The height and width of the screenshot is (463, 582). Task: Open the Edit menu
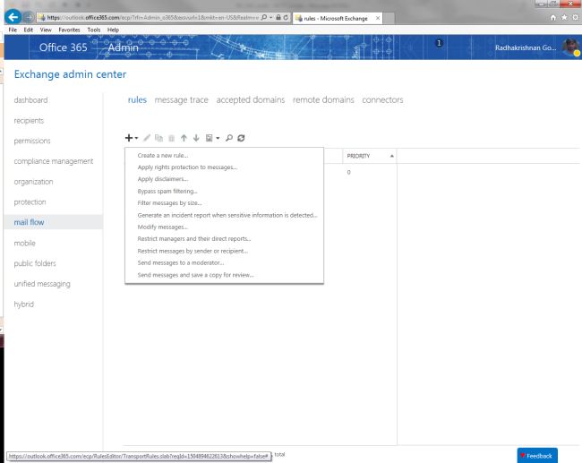point(29,30)
